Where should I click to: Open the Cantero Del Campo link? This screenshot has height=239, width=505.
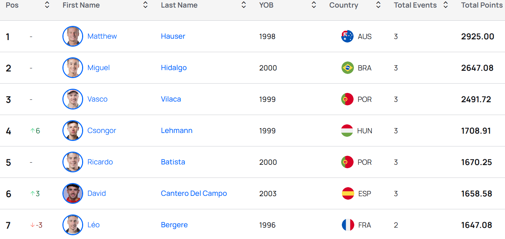[x=194, y=193]
